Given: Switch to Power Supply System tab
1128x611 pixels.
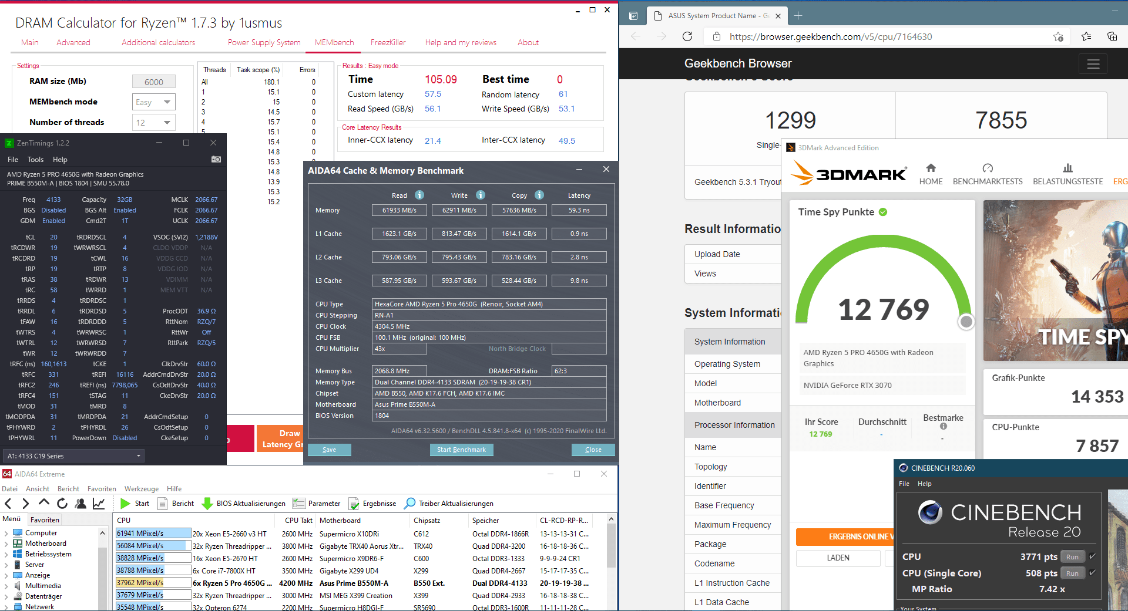Looking at the screenshot, I should (x=264, y=42).
